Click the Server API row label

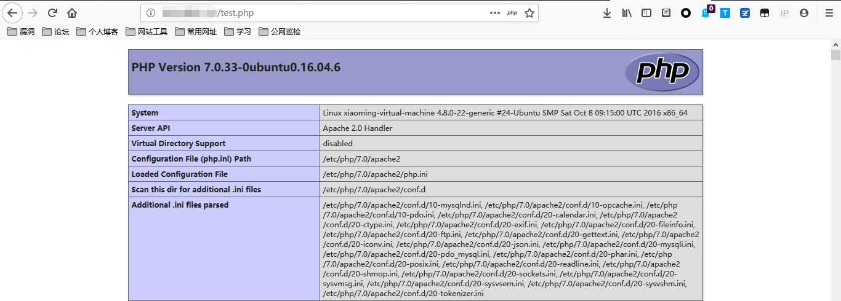pyautogui.click(x=151, y=128)
